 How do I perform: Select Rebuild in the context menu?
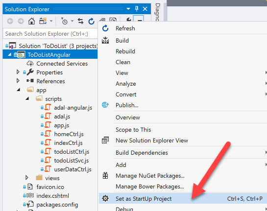(125, 51)
